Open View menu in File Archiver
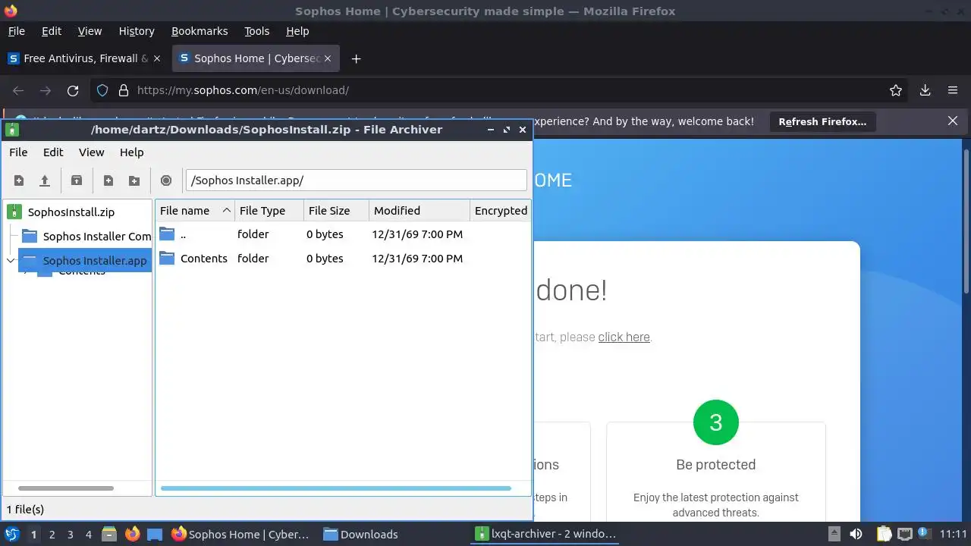This screenshot has height=546, width=971. tap(91, 152)
